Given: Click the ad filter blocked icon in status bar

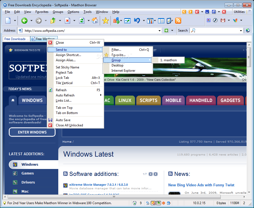Looking at the screenshot, I should click(x=153, y=203).
